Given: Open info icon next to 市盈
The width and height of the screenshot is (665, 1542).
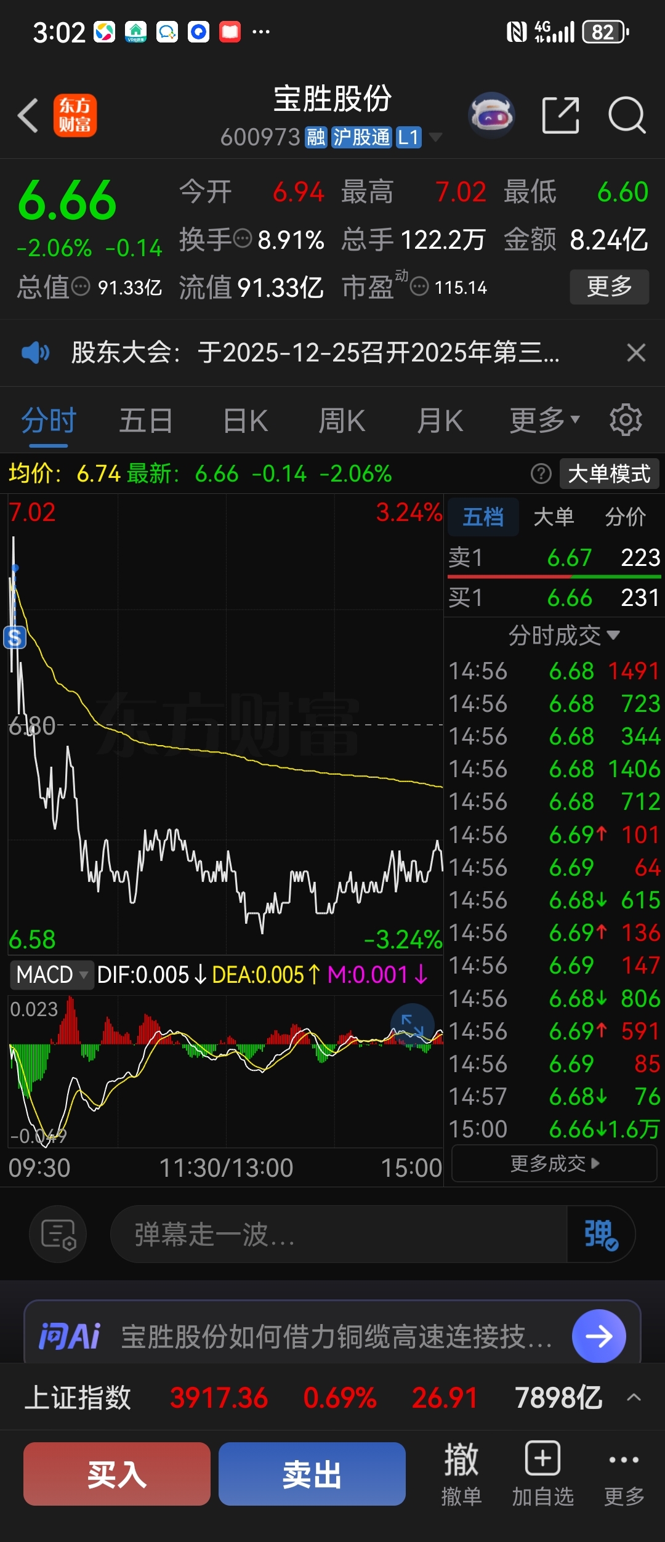Looking at the screenshot, I should tap(419, 286).
